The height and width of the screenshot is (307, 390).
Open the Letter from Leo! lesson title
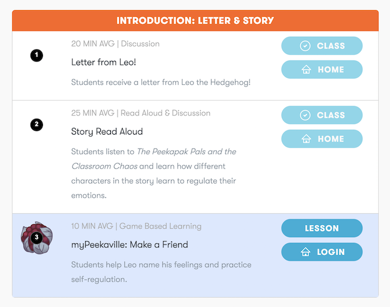(104, 63)
